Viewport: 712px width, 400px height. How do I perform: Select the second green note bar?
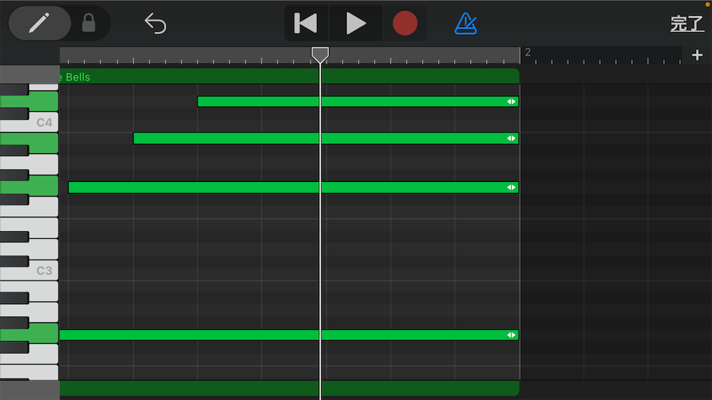(x=325, y=138)
